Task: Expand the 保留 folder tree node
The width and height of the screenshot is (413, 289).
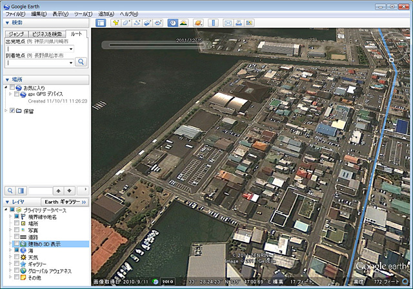Action: pyautogui.click(x=6, y=111)
